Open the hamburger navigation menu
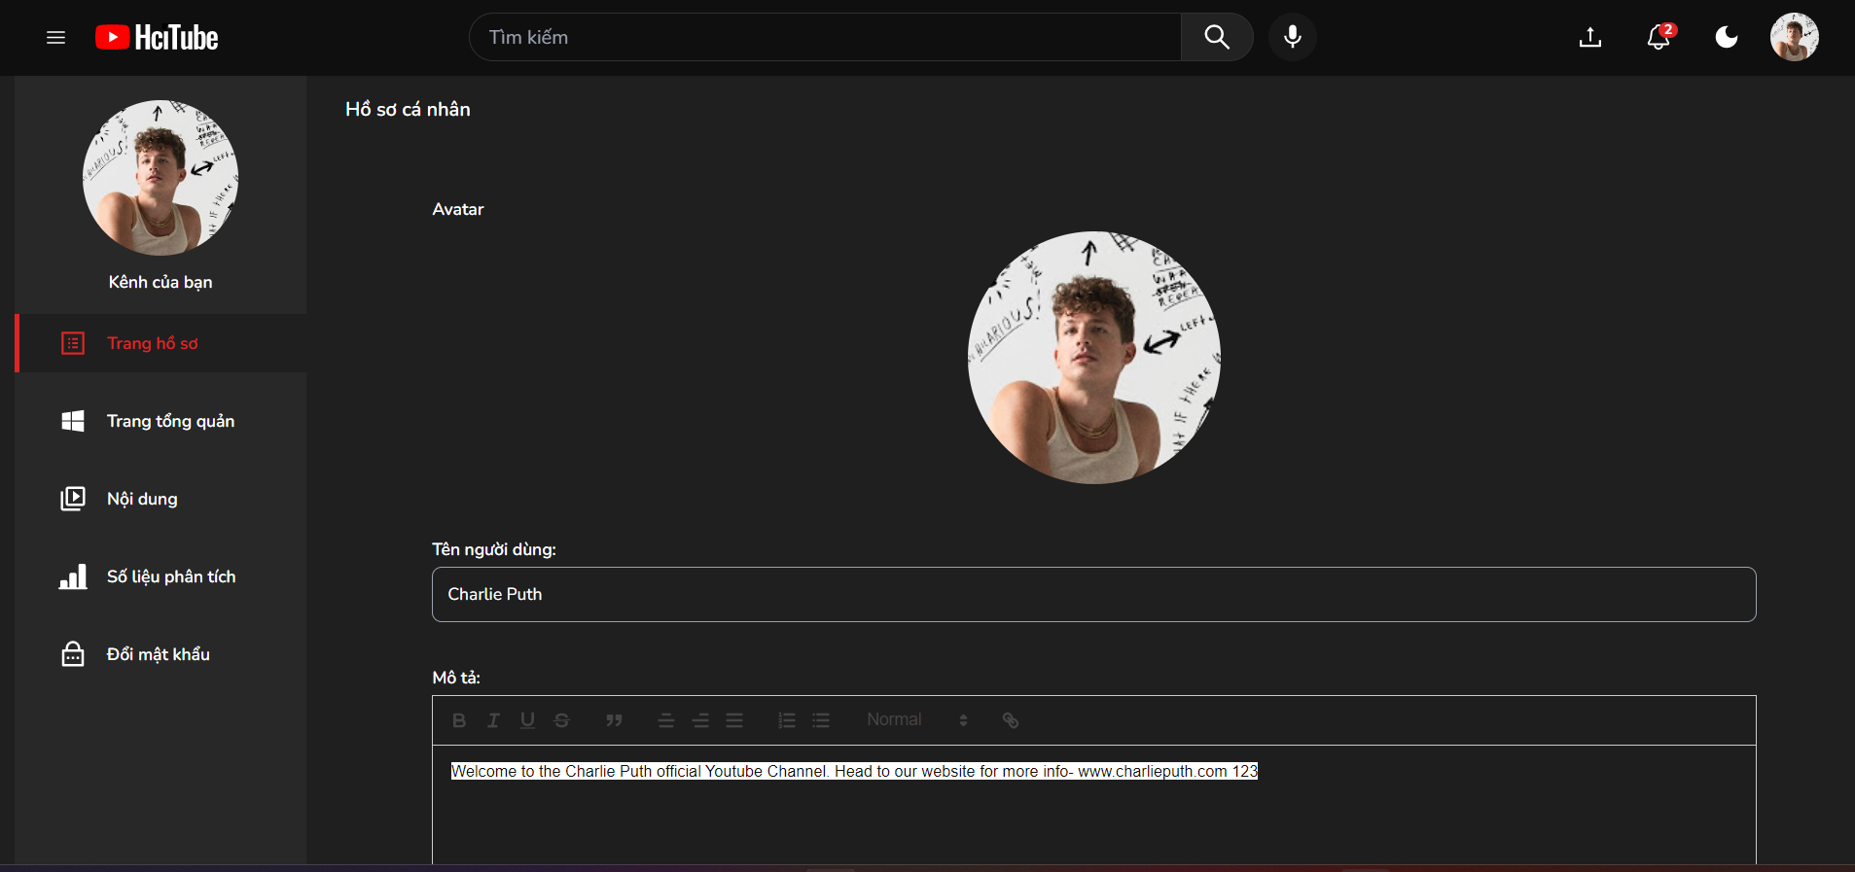Image resolution: width=1855 pixels, height=872 pixels. [55, 37]
